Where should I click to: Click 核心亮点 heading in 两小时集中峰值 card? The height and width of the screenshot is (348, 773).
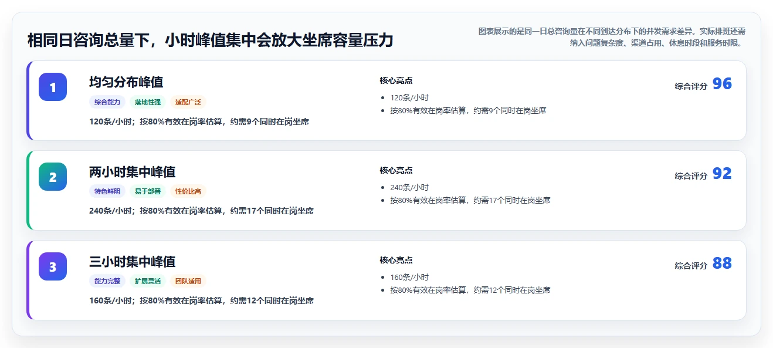pyautogui.click(x=396, y=171)
